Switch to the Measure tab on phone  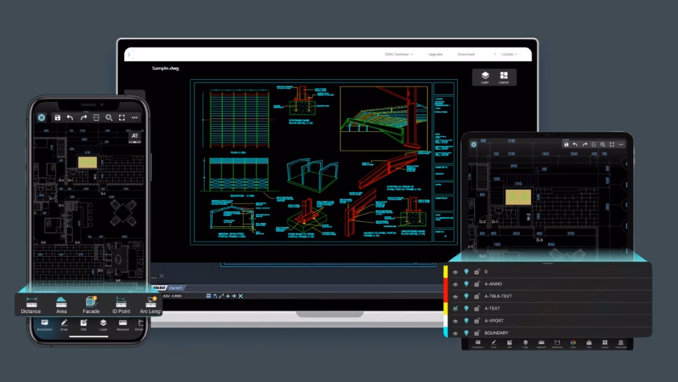click(x=122, y=324)
